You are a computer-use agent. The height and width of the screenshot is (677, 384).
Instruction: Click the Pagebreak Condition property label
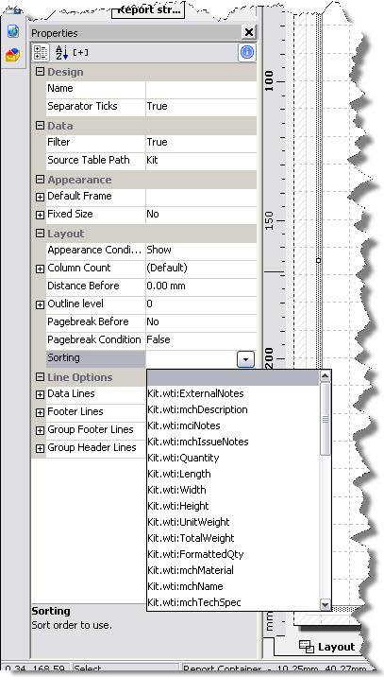tap(94, 339)
